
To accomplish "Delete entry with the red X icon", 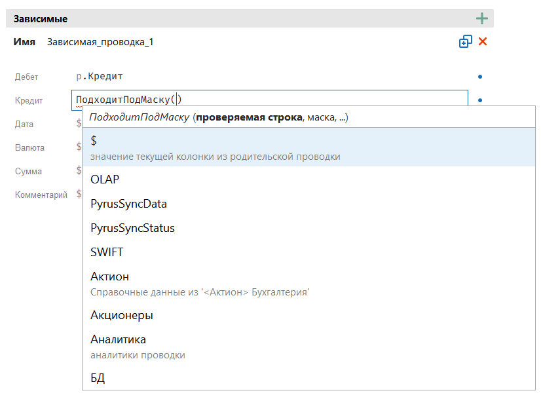I will [483, 42].
